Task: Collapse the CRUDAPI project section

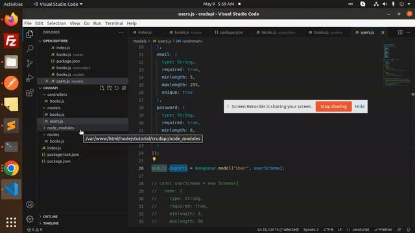Action: [51, 88]
